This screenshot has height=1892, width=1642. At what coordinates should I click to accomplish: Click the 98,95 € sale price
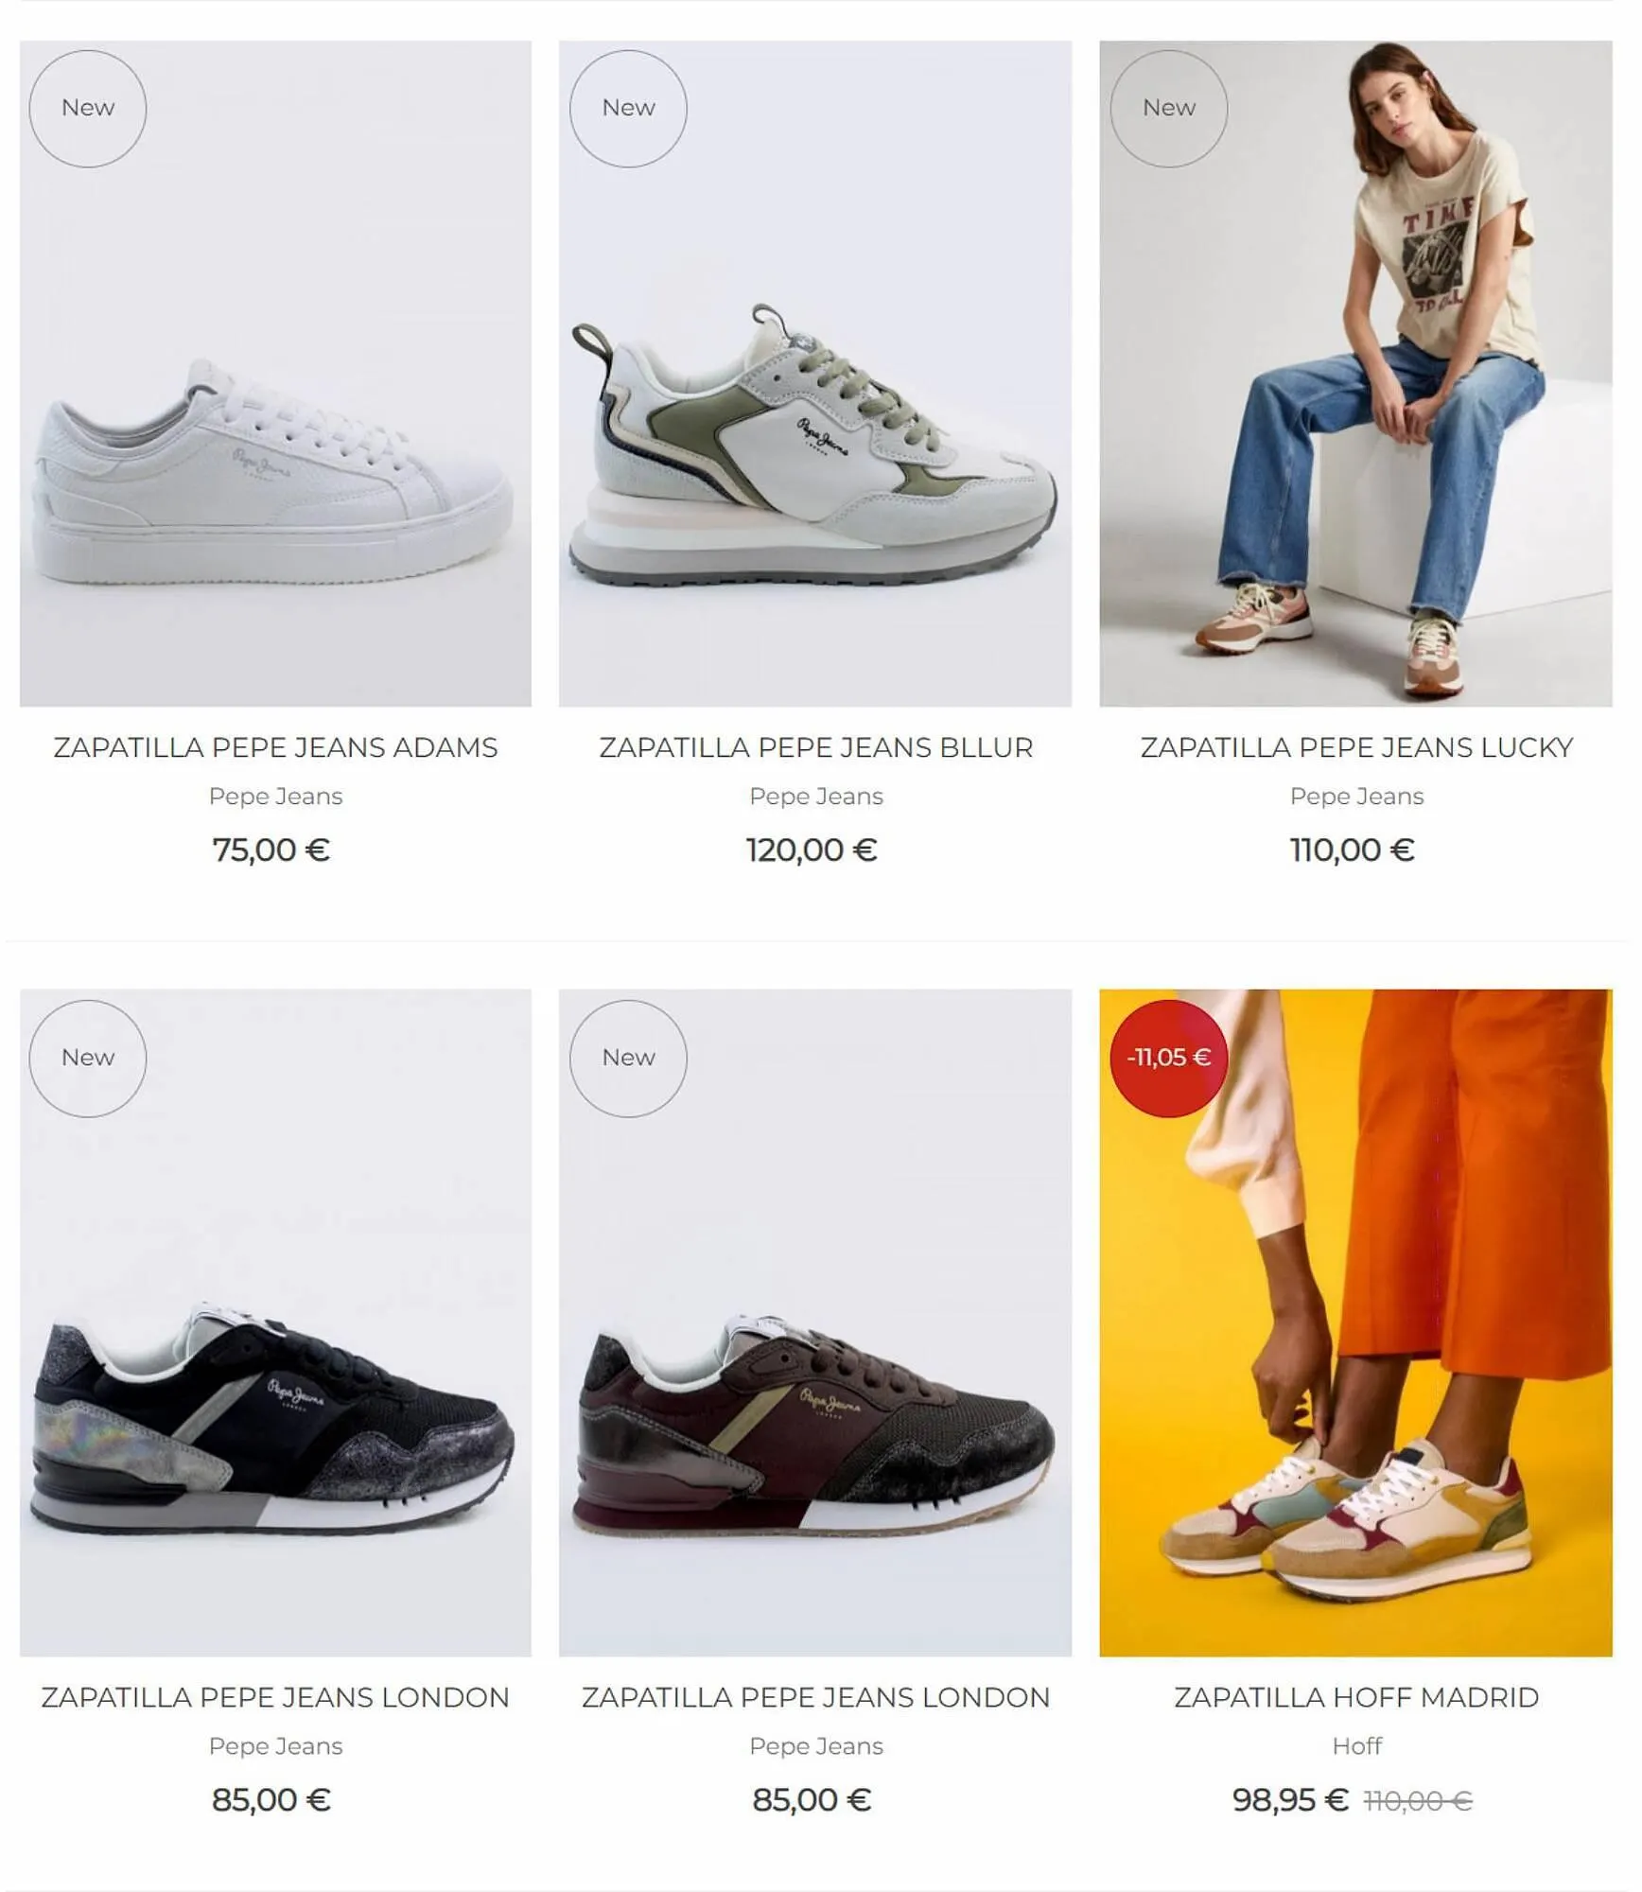[1290, 1799]
